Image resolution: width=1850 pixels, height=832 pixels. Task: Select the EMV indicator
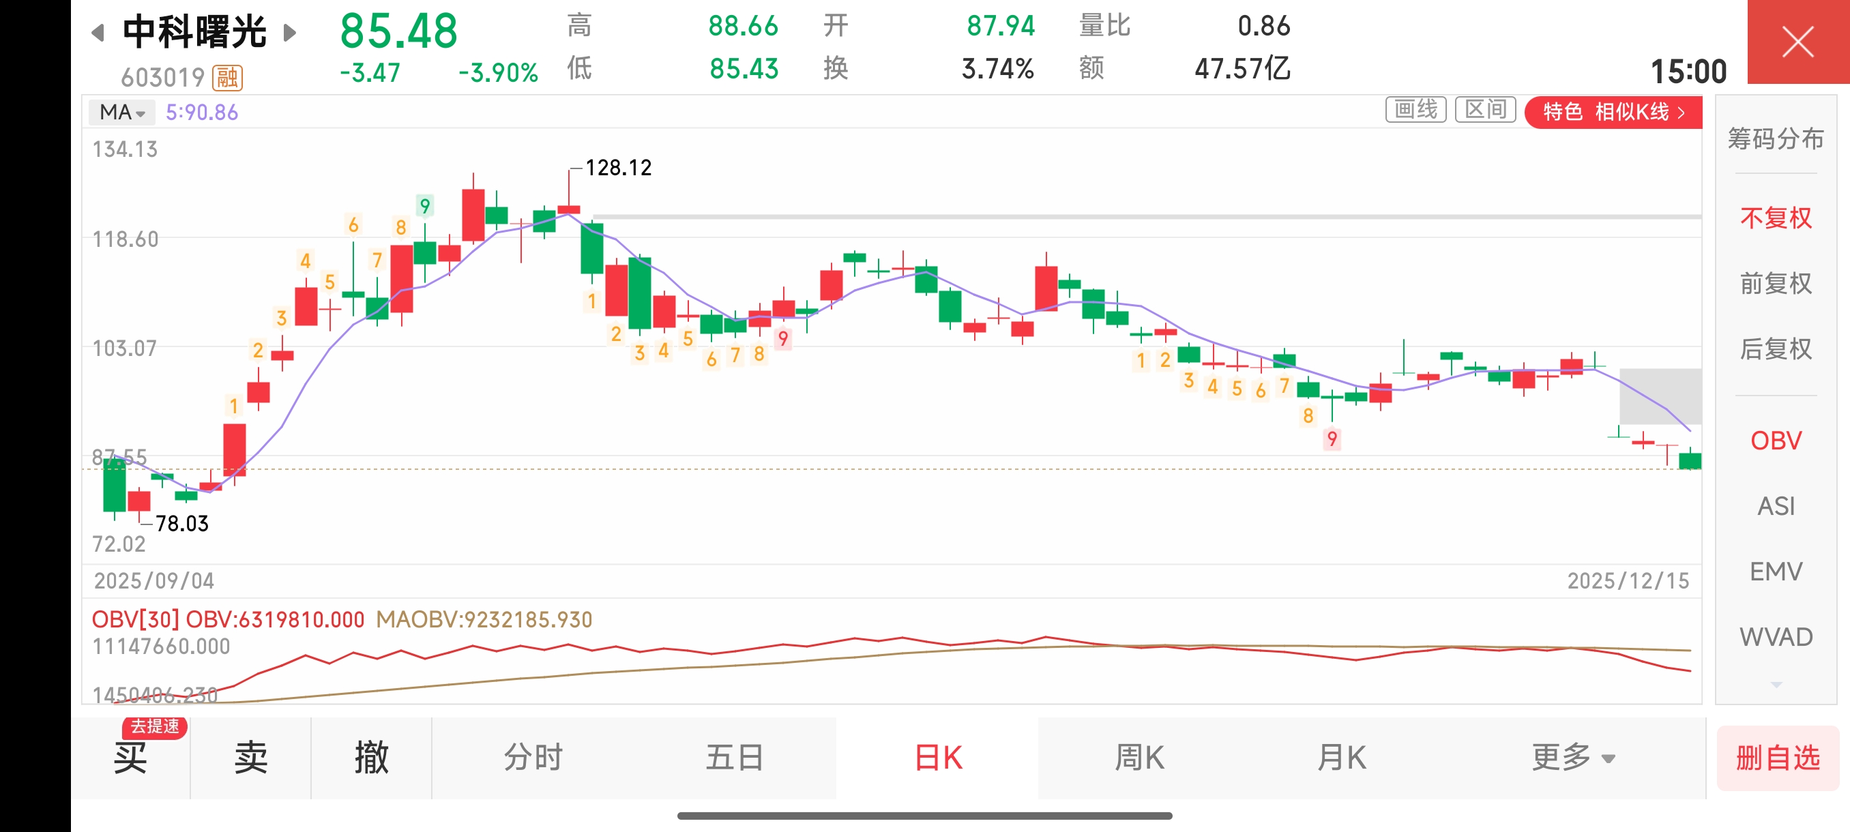(x=1776, y=571)
